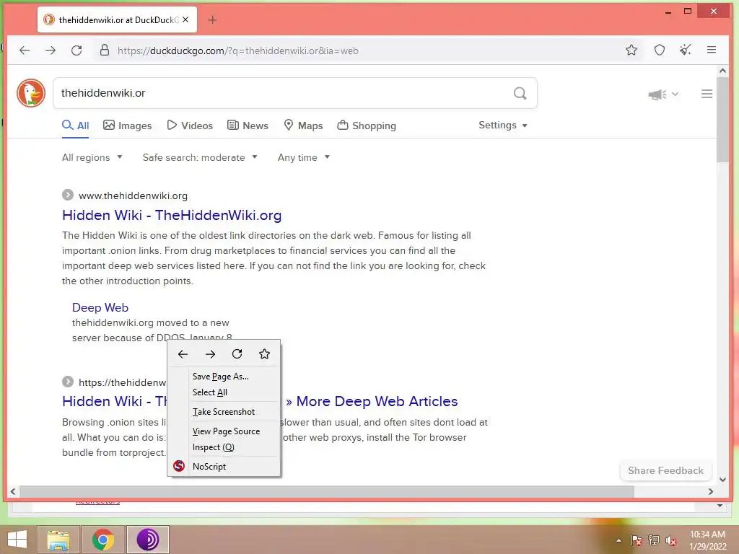
Task: Click the browser Back arrow in the toolbar
Action: pos(25,50)
